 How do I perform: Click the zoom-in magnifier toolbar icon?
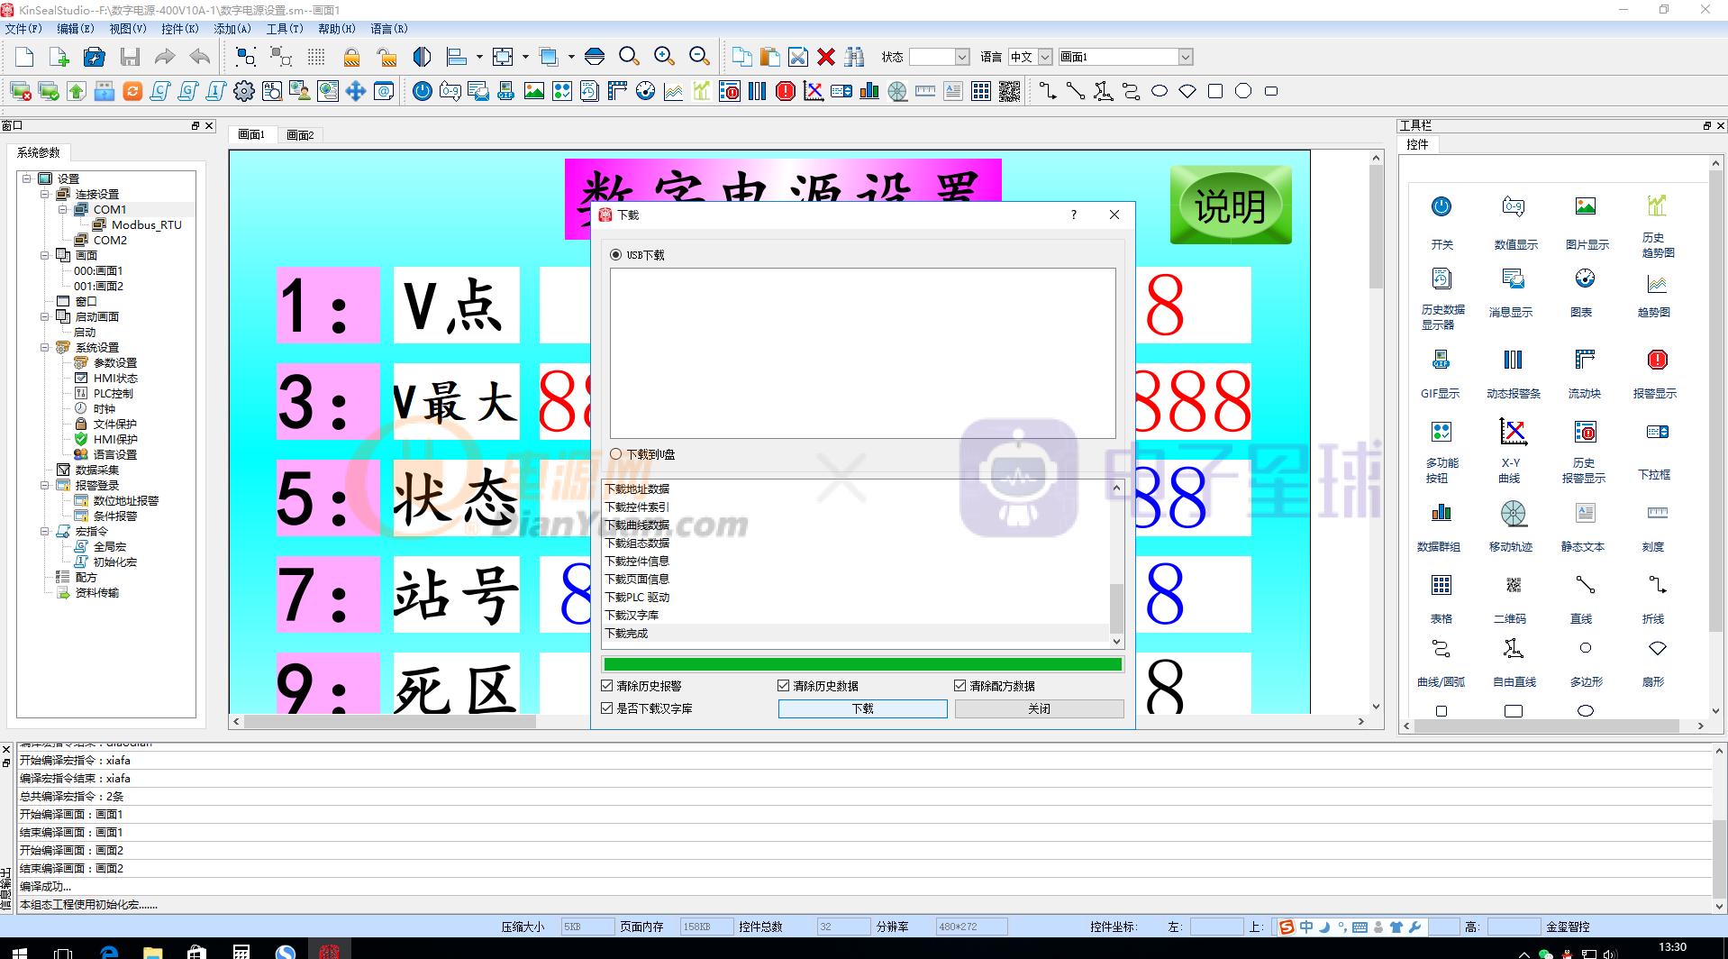(x=664, y=56)
